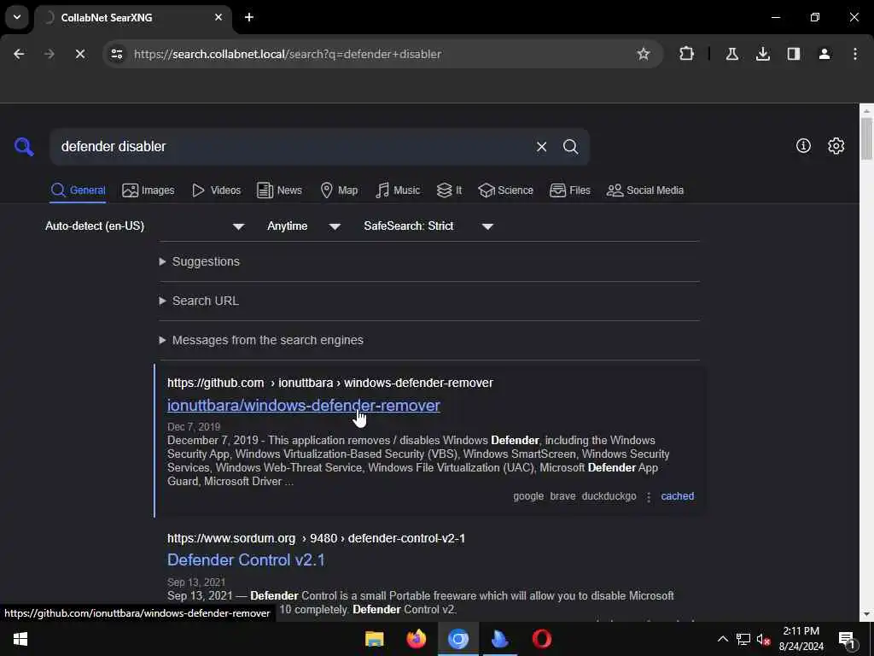Open Auto-detect language dropdown
This screenshot has width=874, height=656.
[x=145, y=225]
